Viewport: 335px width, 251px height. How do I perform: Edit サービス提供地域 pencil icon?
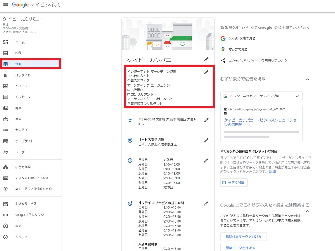pos(206,140)
